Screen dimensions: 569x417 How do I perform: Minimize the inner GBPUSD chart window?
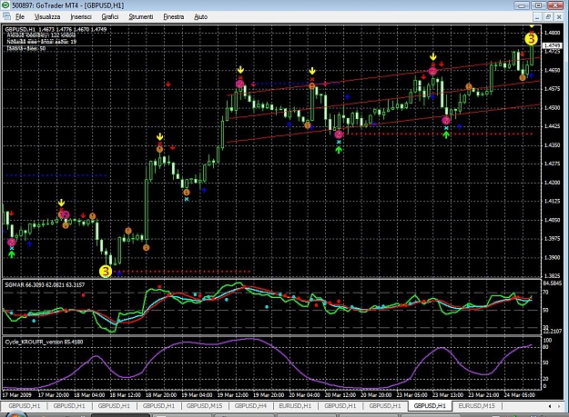coord(537,16)
